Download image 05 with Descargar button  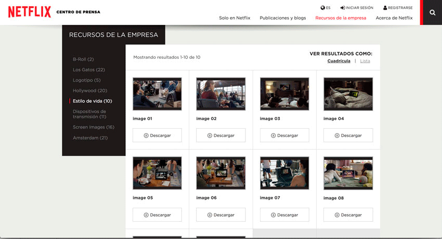tap(157, 215)
